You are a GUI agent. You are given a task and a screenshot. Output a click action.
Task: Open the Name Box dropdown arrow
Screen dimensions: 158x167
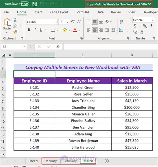click(24, 46)
